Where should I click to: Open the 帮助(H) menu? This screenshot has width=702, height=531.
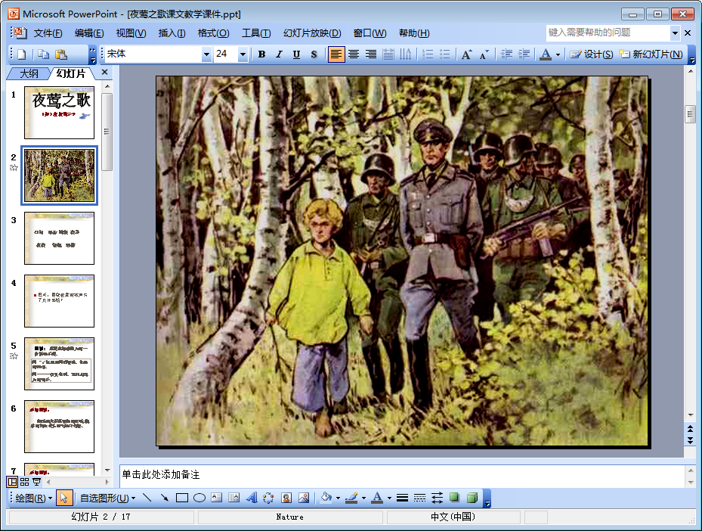pos(414,33)
